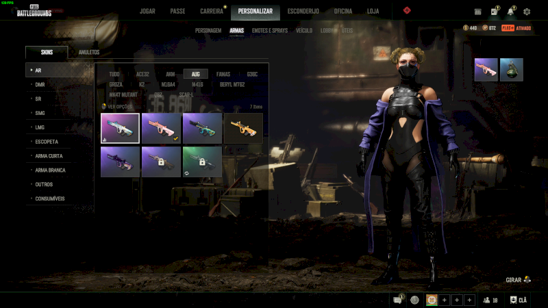
Task: Filter skins by GROZA
Action: (116, 84)
